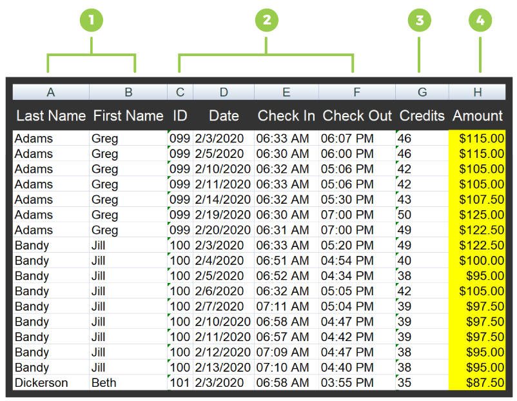Click the Last Name header cell
Image resolution: width=517 pixels, height=401 pixels.
click(x=51, y=116)
